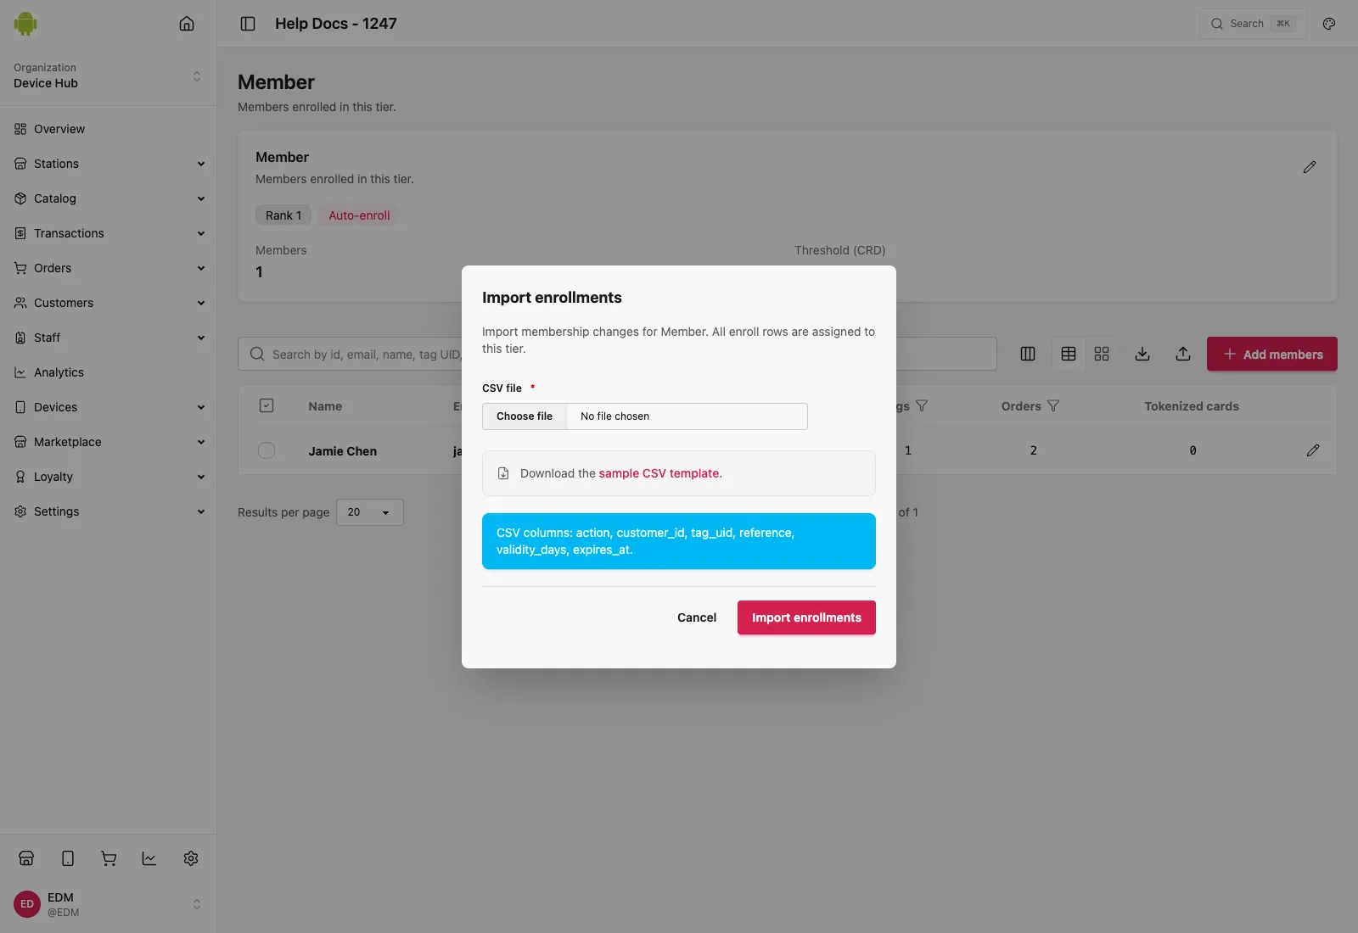
Task: Toggle the select-all checkbox in the table header
Action: coord(267,405)
